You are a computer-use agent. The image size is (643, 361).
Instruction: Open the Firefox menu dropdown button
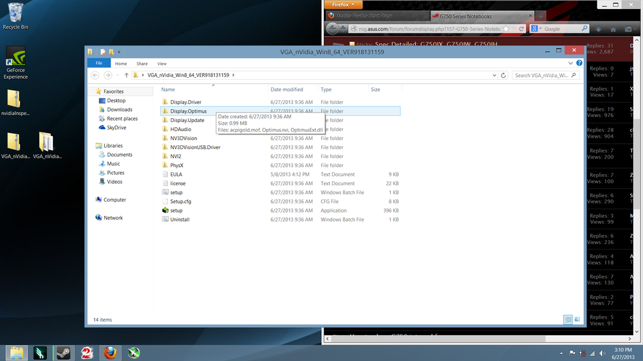click(343, 4)
